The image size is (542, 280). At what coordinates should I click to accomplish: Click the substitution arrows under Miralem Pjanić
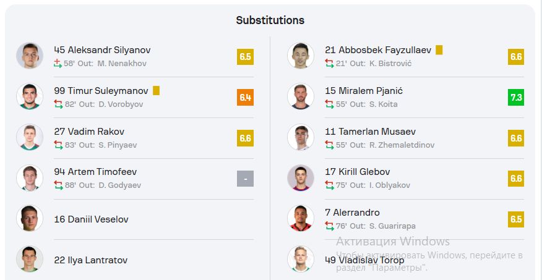coord(329,104)
